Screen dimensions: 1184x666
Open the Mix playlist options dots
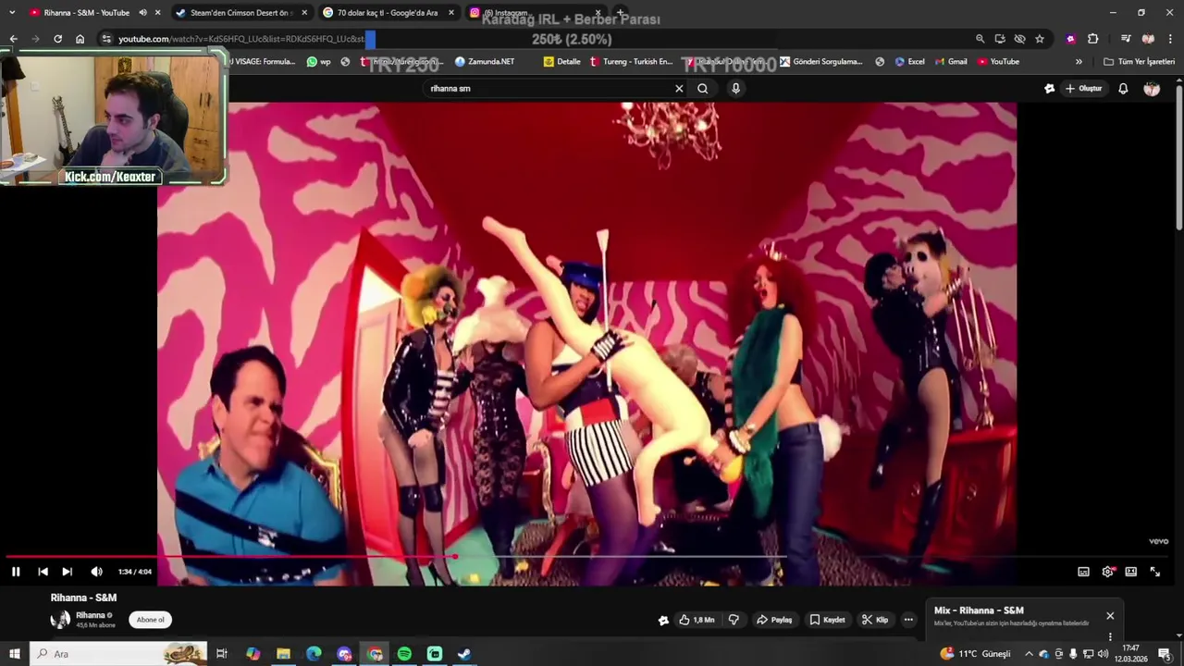pos(1110,636)
